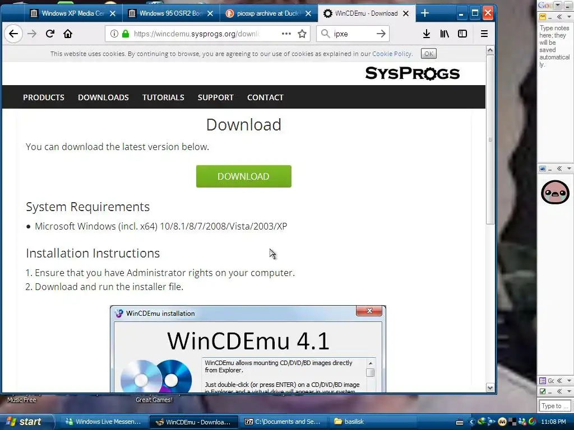Viewport: 574px width, 430px height.
Task: Click the yellow notes gadget icon
Action: tap(543, 17)
